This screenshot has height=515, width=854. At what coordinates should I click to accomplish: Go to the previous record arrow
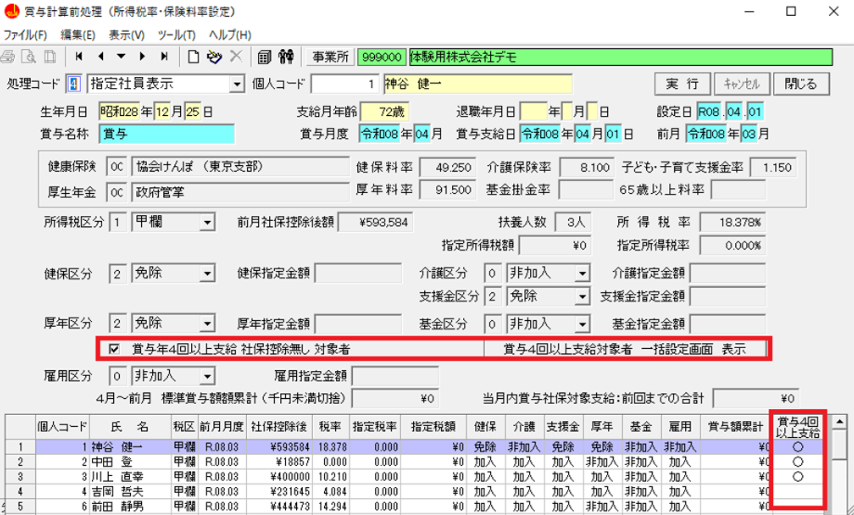coord(100,57)
